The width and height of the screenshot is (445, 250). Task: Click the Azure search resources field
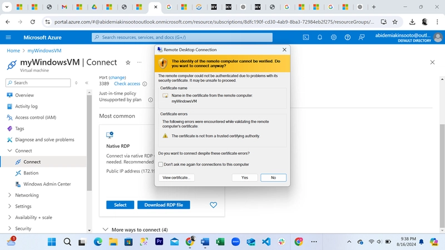pyautogui.click(x=182, y=37)
